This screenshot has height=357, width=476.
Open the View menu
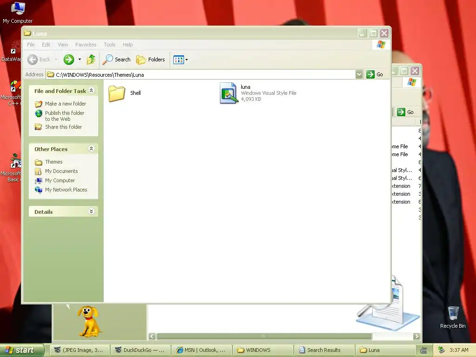[63, 45]
